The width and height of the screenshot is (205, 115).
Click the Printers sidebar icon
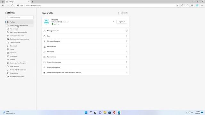8,59
